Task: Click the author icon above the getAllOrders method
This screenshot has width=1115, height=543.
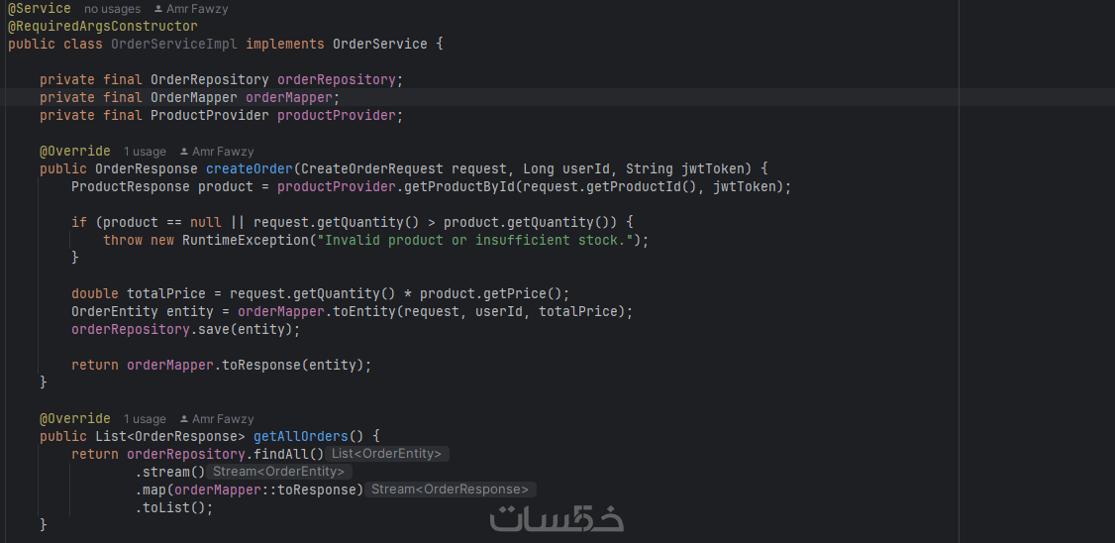Action: pos(183,419)
